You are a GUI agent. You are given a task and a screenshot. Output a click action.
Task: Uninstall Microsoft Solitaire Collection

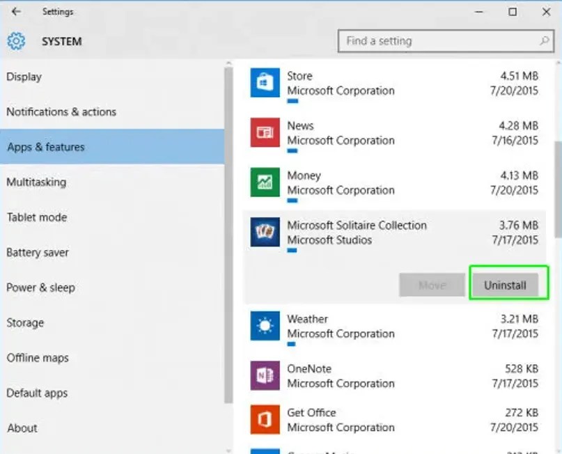(x=505, y=285)
